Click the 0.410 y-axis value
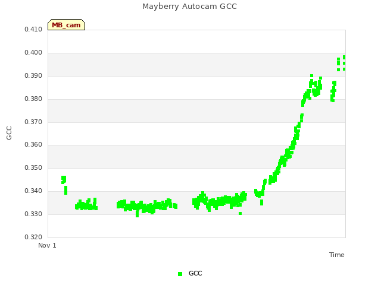The image size is (381, 285). (33, 29)
